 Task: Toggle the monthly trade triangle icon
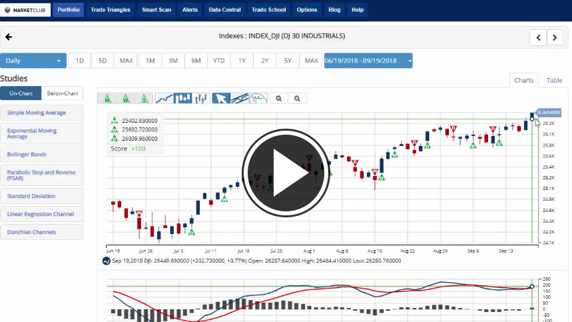click(x=107, y=99)
